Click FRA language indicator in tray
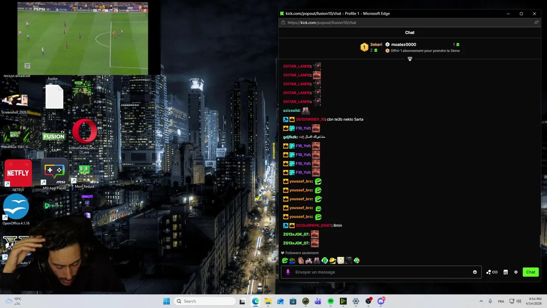The width and height of the screenshot is (547, 308). [501, 301]
